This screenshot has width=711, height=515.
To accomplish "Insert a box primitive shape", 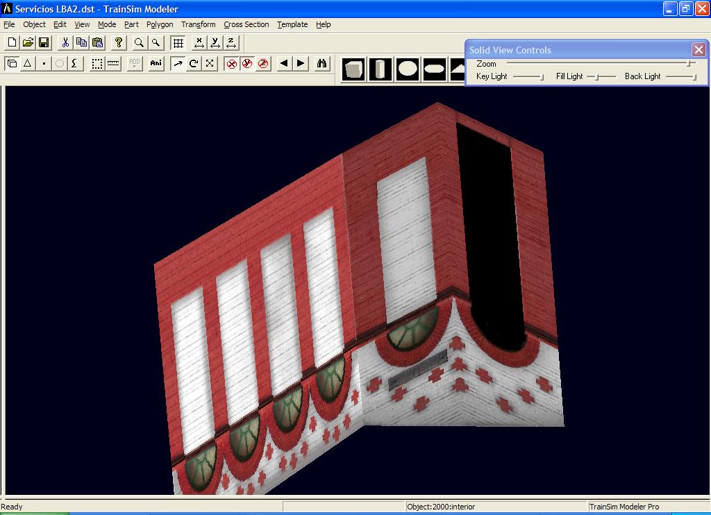I will tap(353, 69).
